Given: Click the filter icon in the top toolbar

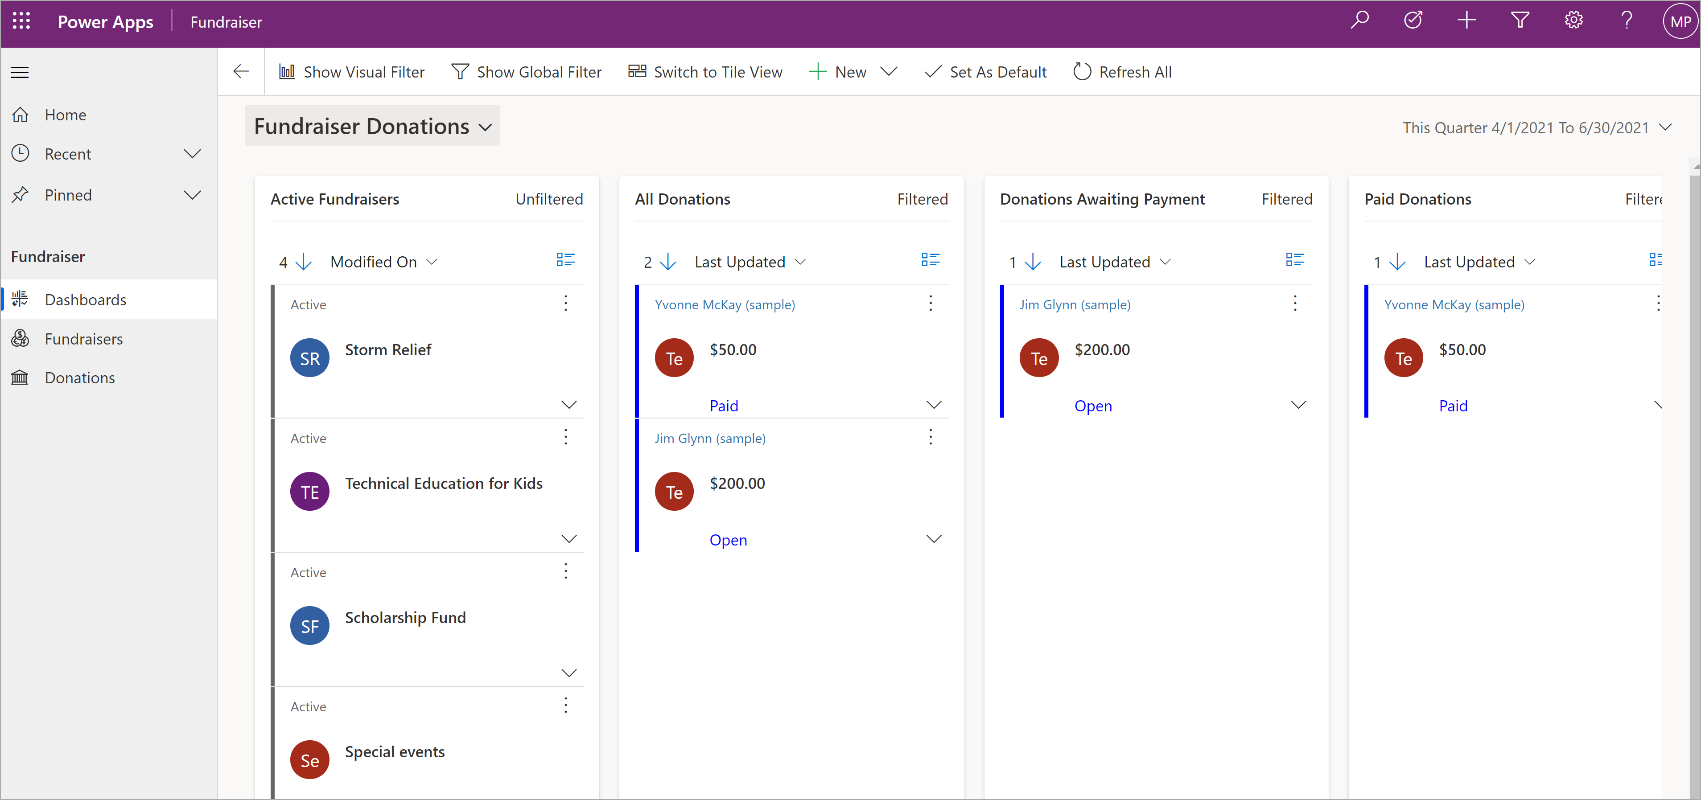Looking at the screenshot, I should [x=1519, y=21].
